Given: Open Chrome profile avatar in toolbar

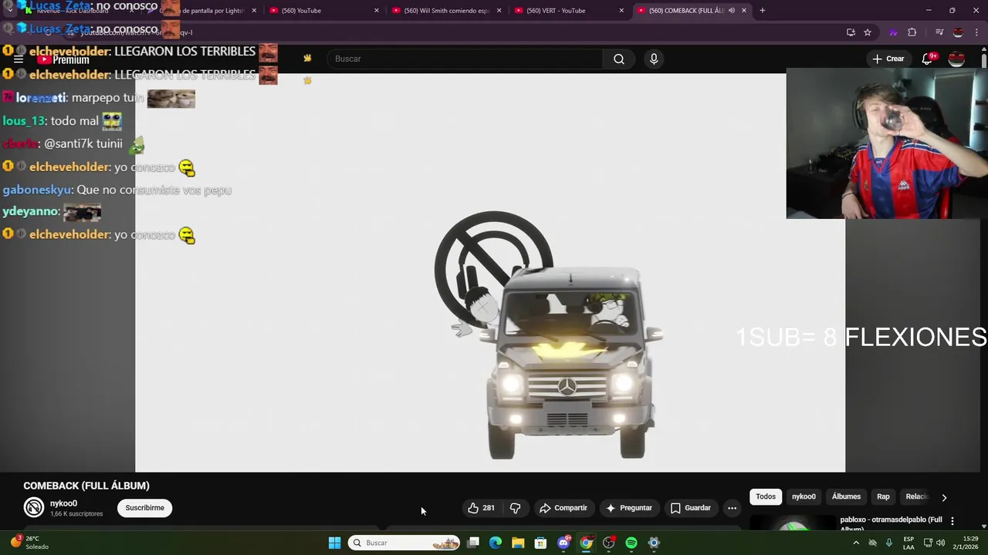Looking at the screenshot, I should [958, 32].
